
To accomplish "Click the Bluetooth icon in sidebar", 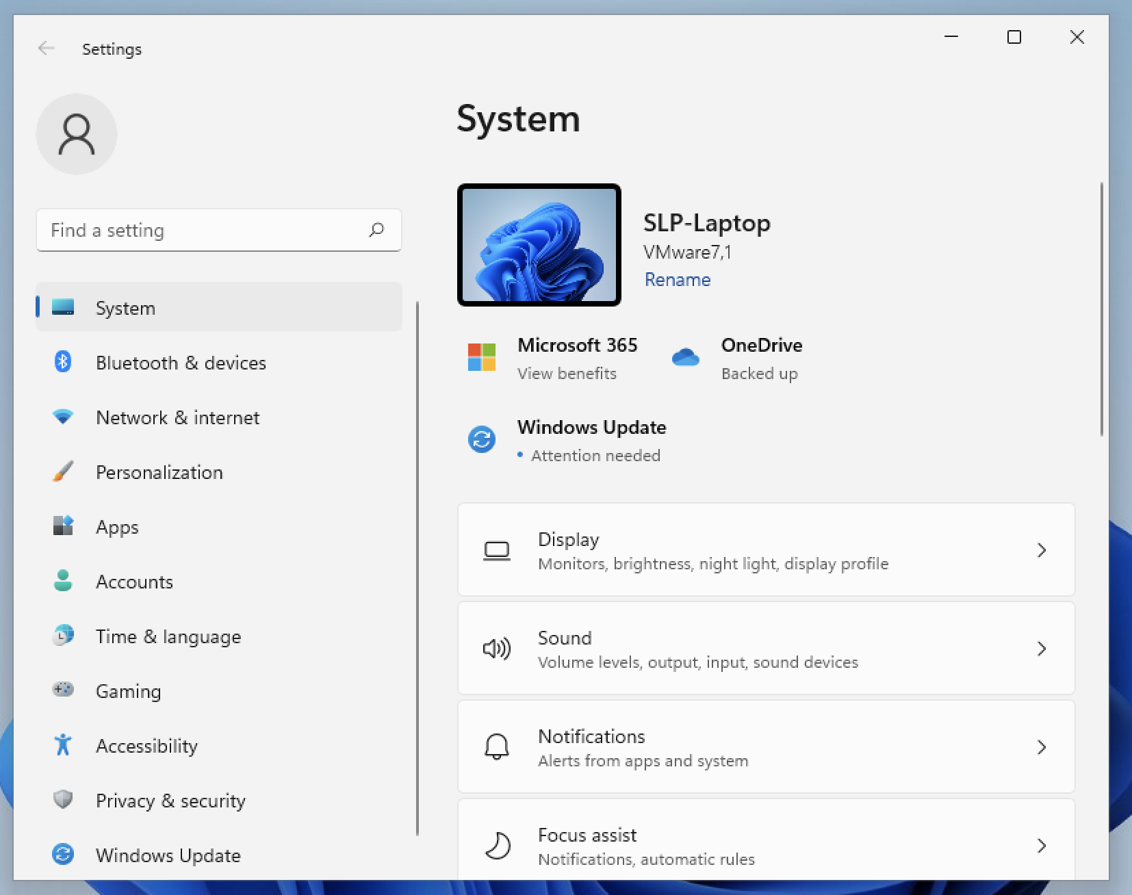I will point(63,361).
